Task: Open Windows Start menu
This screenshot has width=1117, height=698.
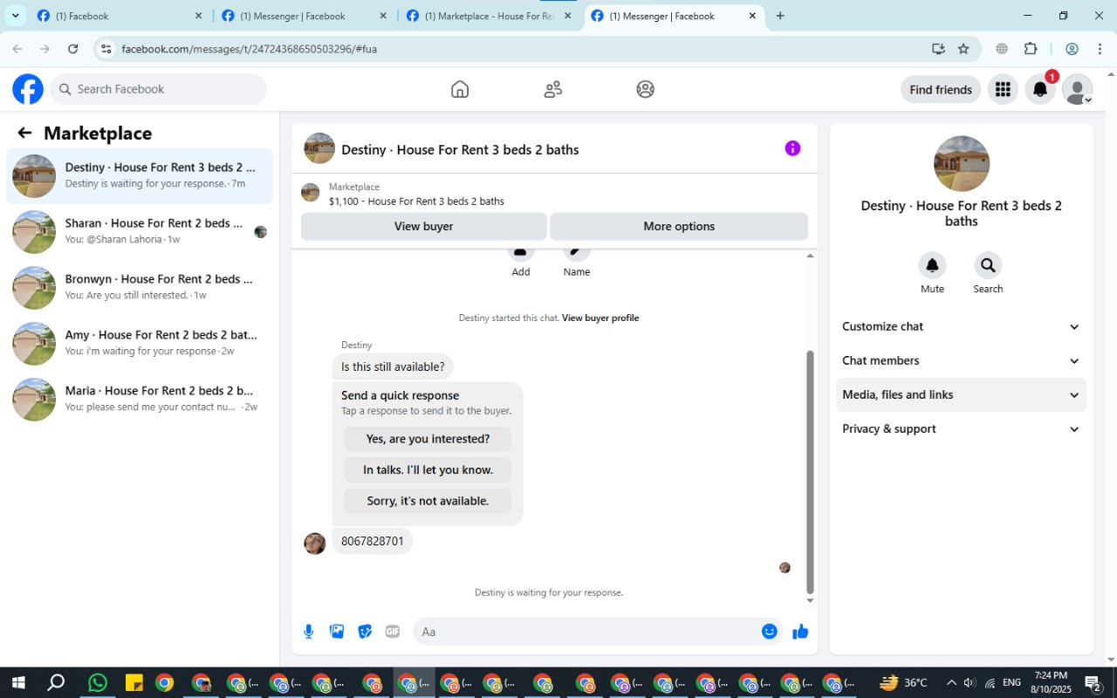Action: pos(17,682)
